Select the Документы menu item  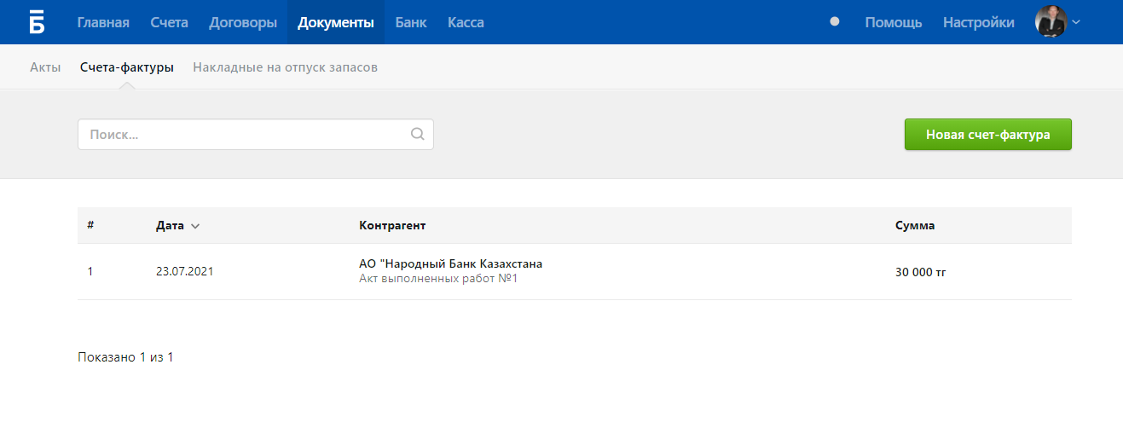coord(336,22)
